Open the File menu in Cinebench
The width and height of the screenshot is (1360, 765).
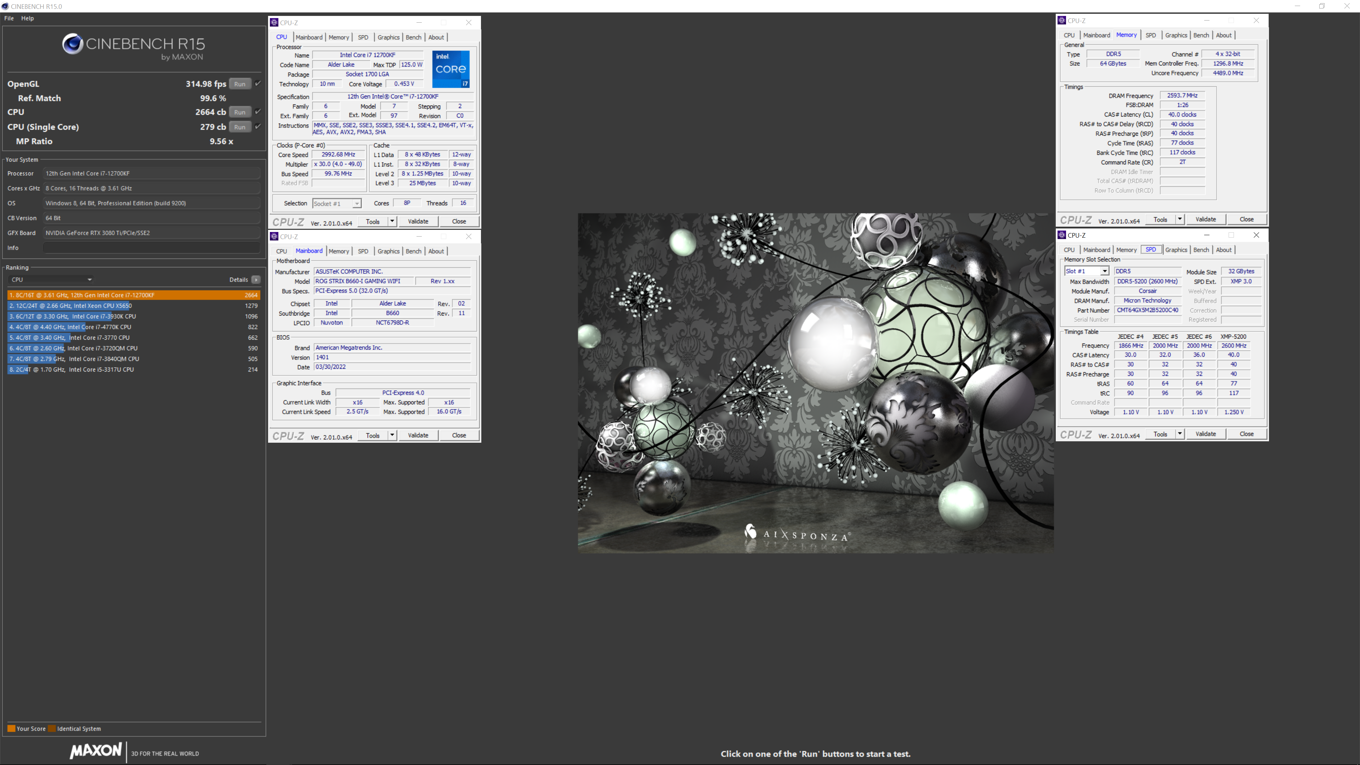click(x=9, y=18)
